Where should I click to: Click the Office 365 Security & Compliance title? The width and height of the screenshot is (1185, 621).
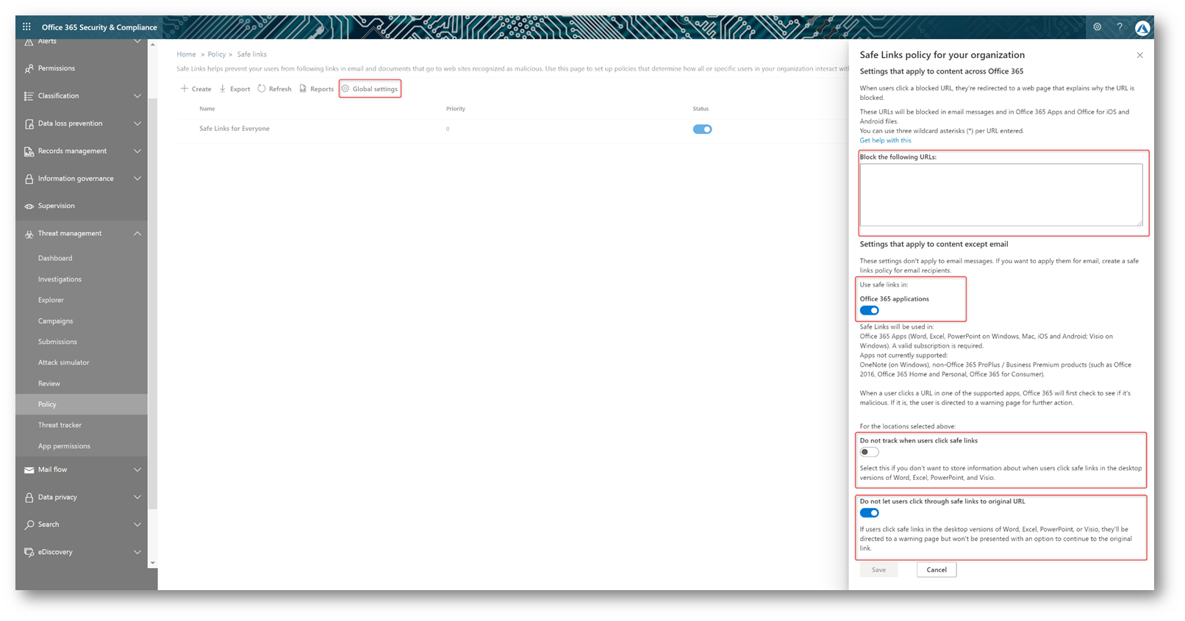[x=99, y=28]
